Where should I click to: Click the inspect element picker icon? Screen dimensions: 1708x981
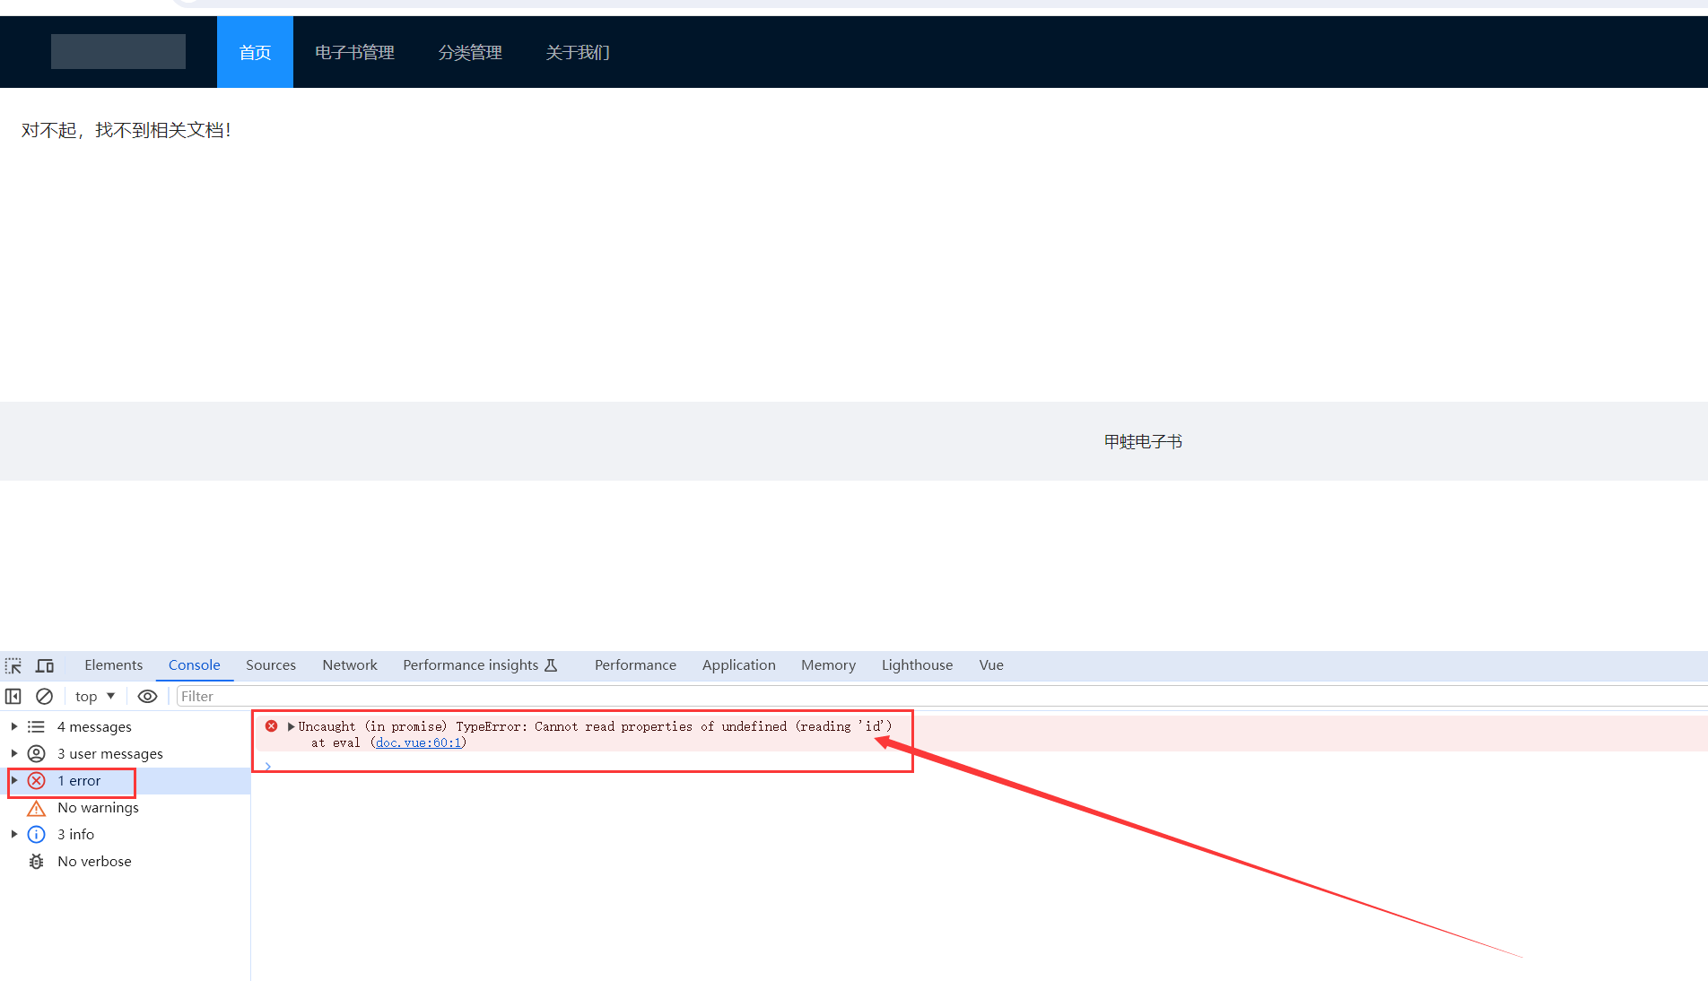(13, 665)
